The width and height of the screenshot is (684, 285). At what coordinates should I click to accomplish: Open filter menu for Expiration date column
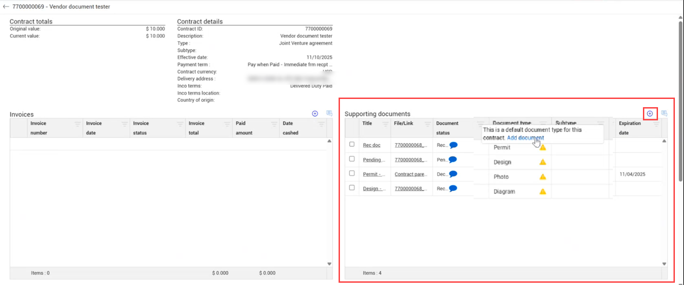pyautogui.click(x=656, y=124)
